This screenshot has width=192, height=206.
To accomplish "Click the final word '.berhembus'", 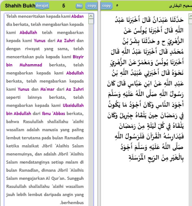I will click(x=72, y=203).
